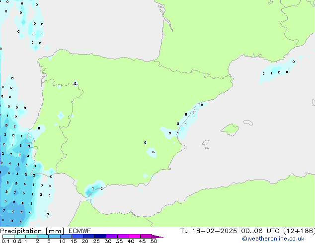Click the 0.5–1 mm legend swatch
The width and height of the screenshot is (315, 243).
(x=20, y=237)
